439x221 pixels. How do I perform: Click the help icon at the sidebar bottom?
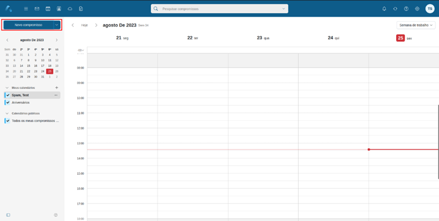click(x=56, y=215)
